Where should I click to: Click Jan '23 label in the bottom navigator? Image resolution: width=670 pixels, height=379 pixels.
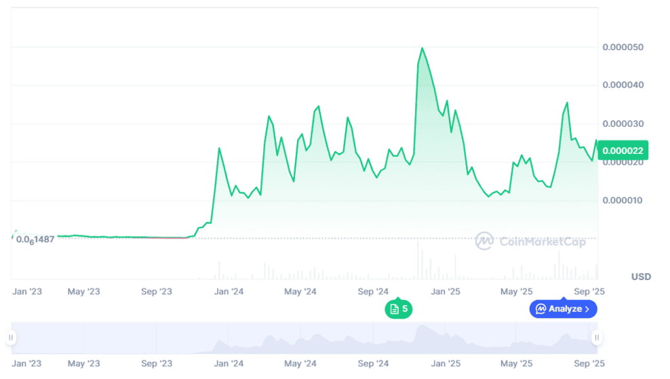pos(27,364)
